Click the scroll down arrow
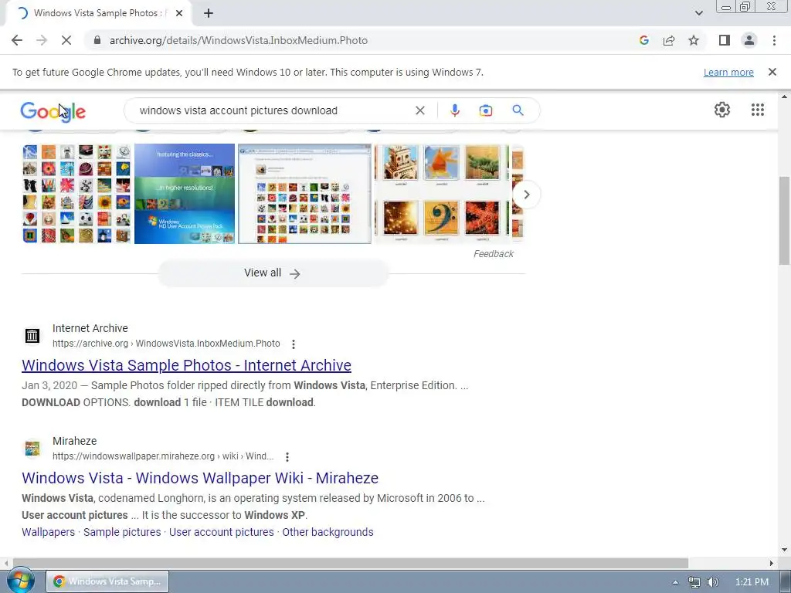 [784, 550]
